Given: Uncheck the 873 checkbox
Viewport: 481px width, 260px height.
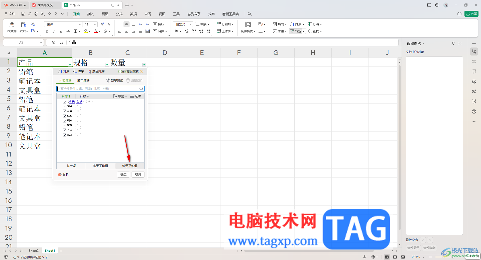Looking at the screenshot, I should (x=65, y=135).
